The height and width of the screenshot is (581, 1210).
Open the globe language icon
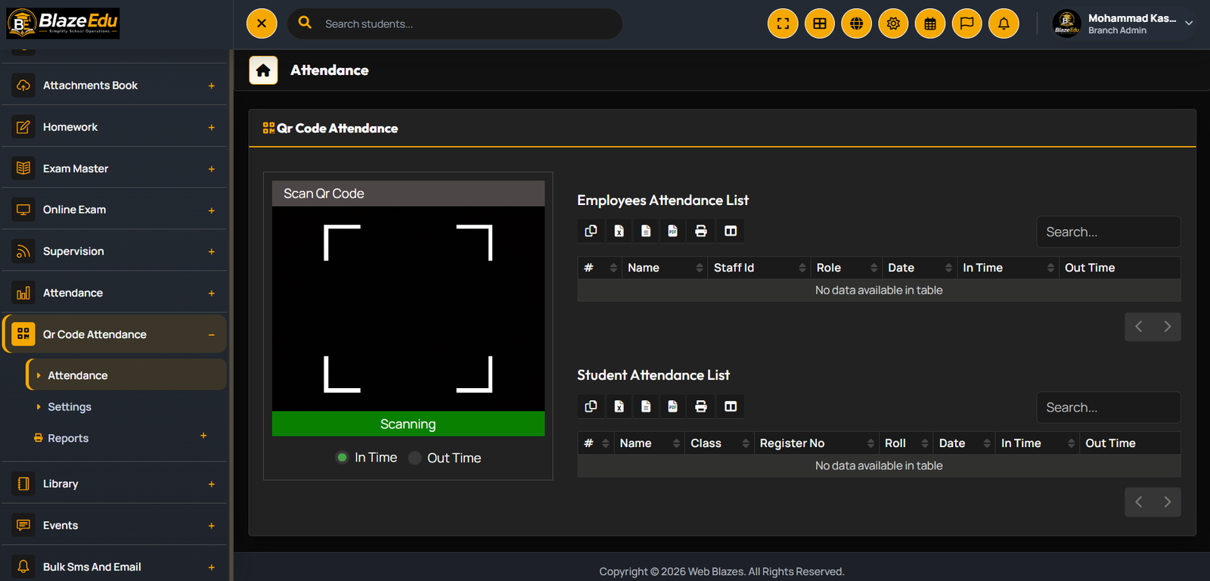tap(856, 23)
